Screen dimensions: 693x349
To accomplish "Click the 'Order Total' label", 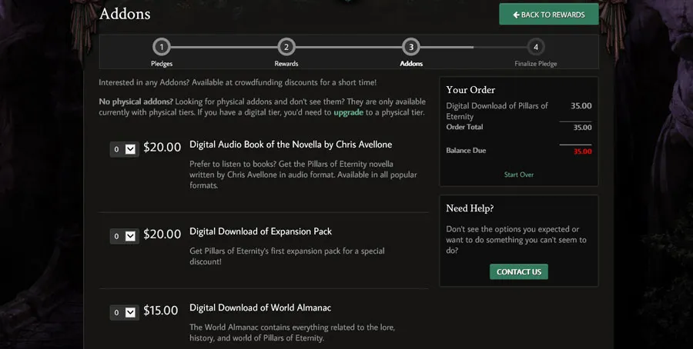I will [464, 127].
